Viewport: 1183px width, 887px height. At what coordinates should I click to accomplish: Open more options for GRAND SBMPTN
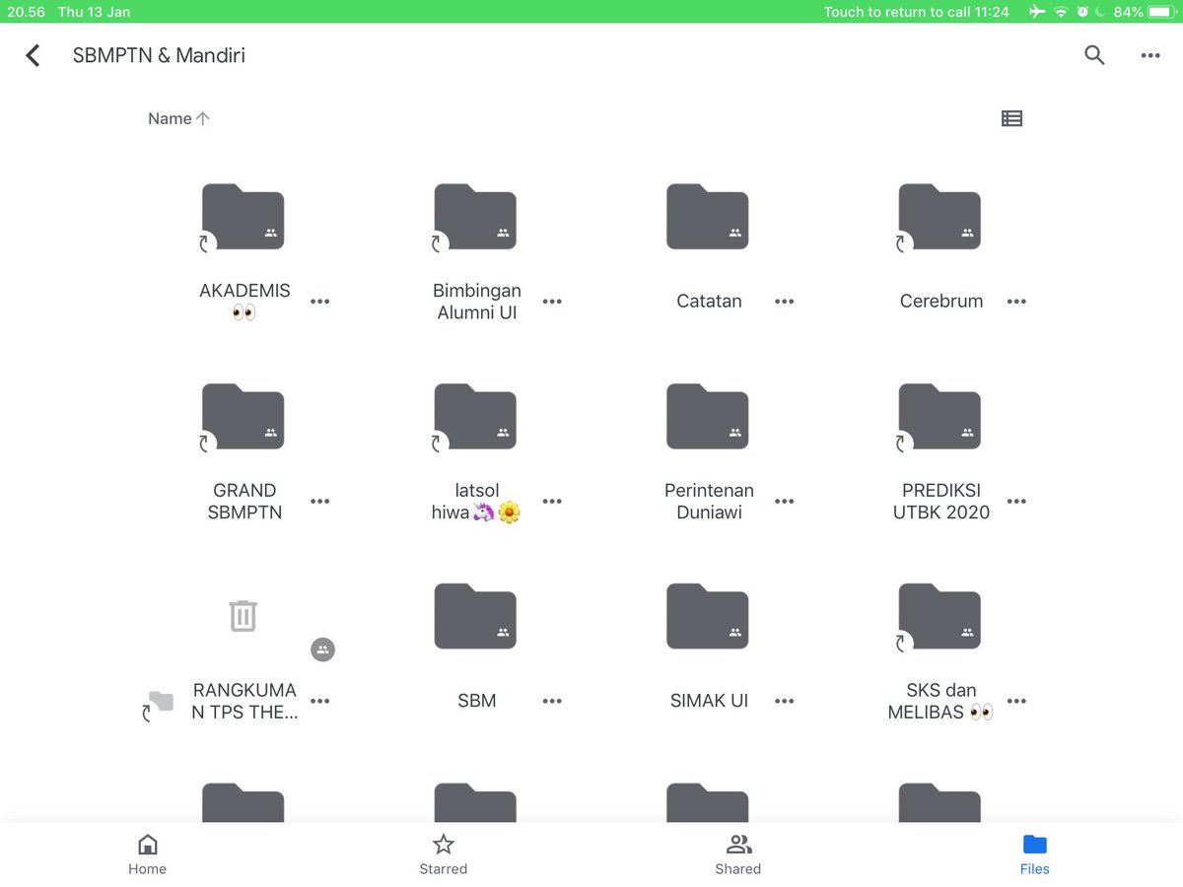click(x=320, y=502)
